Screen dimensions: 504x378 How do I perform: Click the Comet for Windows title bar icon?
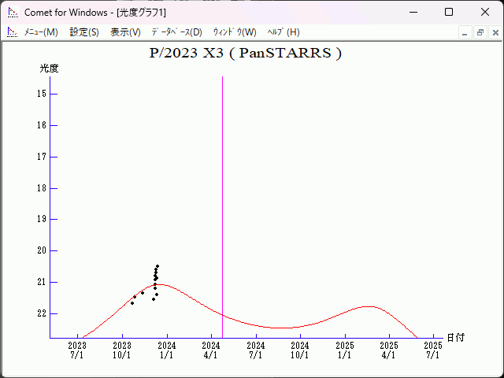13,12
